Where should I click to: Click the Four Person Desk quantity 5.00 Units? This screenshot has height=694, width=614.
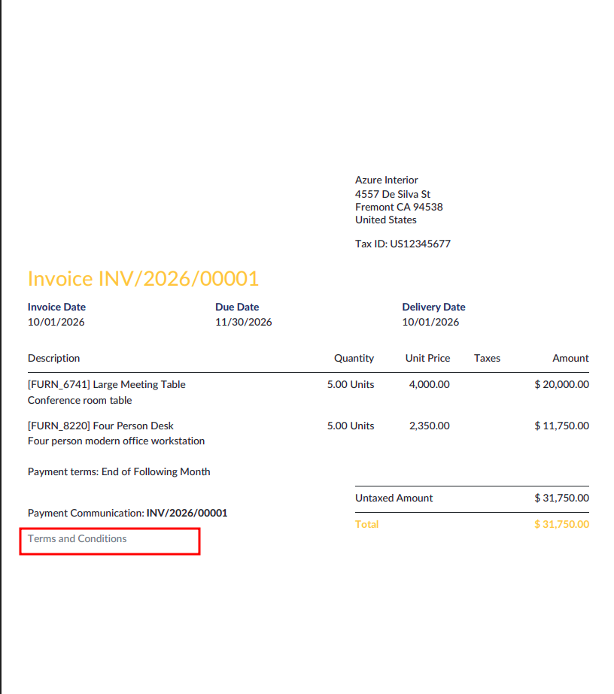[351, 426]
